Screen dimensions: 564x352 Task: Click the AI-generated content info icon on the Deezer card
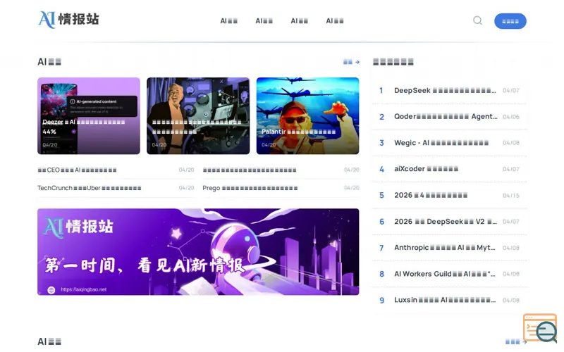tap(73, 101)
